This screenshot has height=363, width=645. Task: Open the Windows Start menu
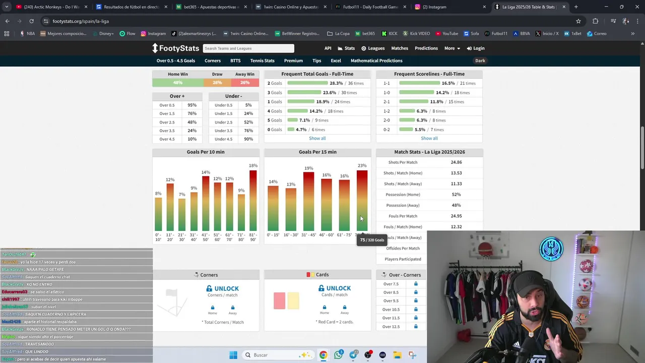233,355
